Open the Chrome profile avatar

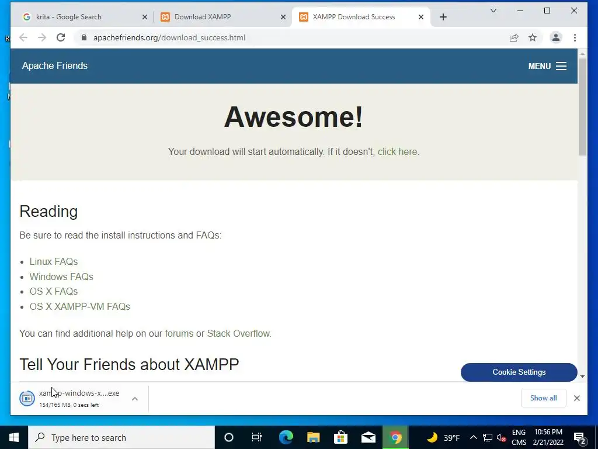coord(556,37)
